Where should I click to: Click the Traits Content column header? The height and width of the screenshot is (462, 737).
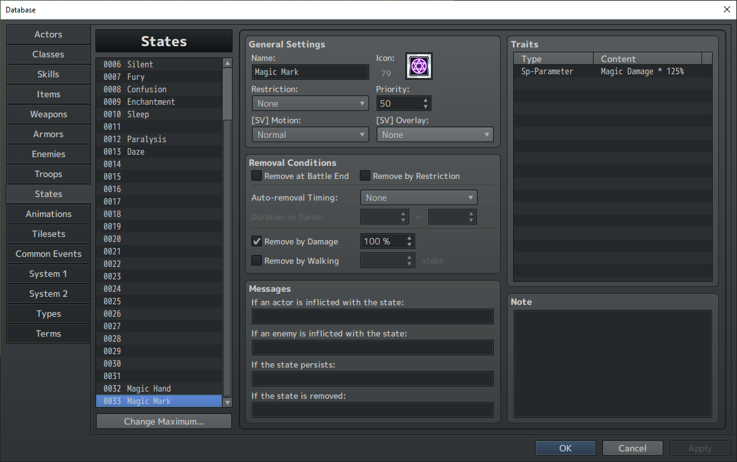pos(647,59)
